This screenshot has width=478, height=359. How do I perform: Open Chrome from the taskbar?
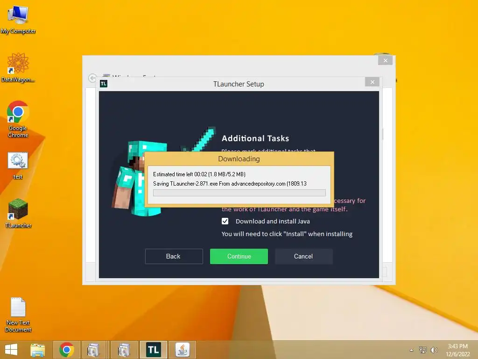[x=67, y=350]
